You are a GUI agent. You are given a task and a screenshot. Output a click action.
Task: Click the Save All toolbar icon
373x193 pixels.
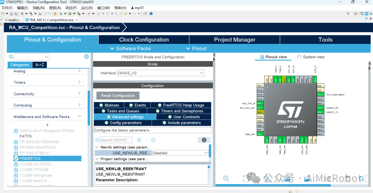16,14
